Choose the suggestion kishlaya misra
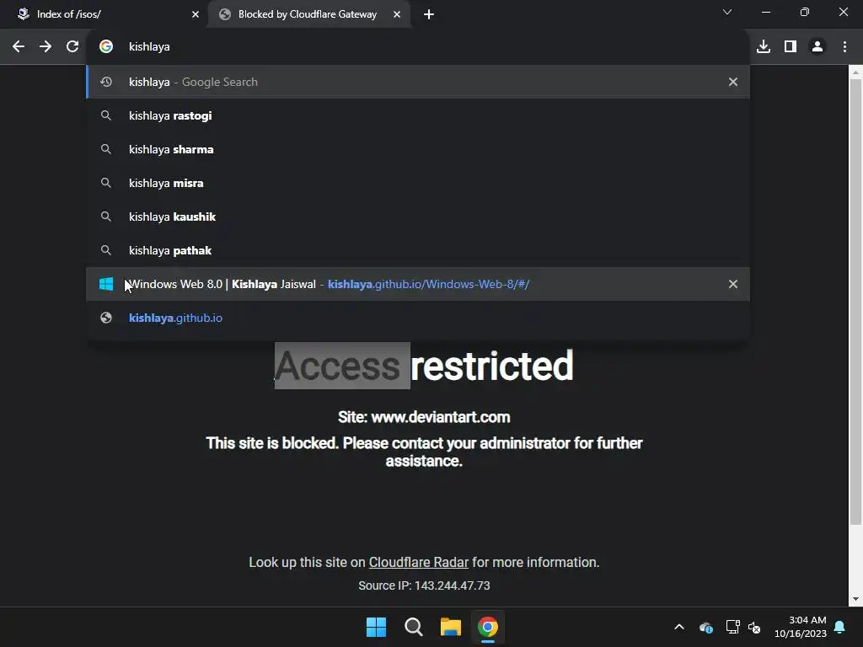Image resolution: width=863 pixels, height=647 pixels. (418, 183)
